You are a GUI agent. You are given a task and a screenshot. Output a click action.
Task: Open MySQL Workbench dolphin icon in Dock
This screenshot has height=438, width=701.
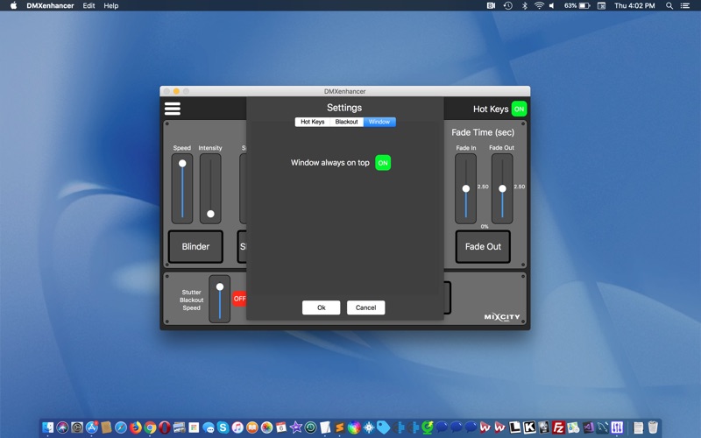tap(602, 427)
